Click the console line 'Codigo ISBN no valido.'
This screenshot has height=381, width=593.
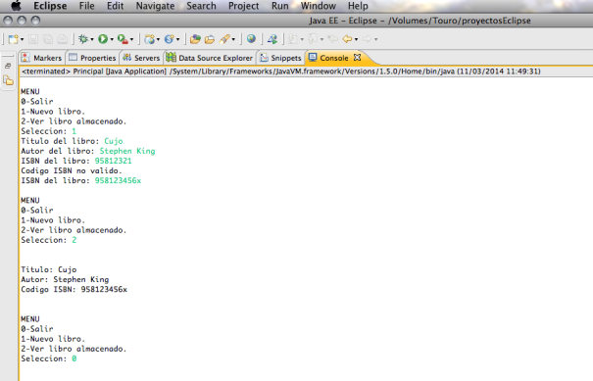pos(72,170)
